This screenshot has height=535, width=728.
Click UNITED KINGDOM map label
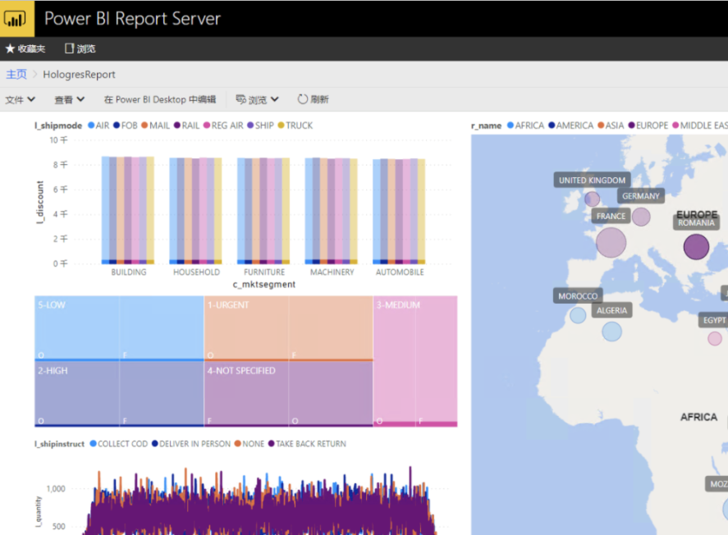point(592,180)
